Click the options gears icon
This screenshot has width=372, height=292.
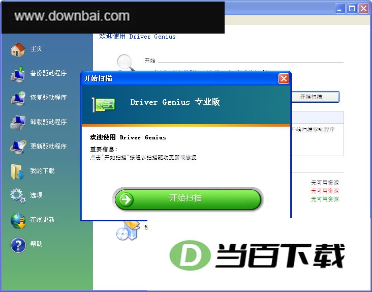(x=18, y=196)
